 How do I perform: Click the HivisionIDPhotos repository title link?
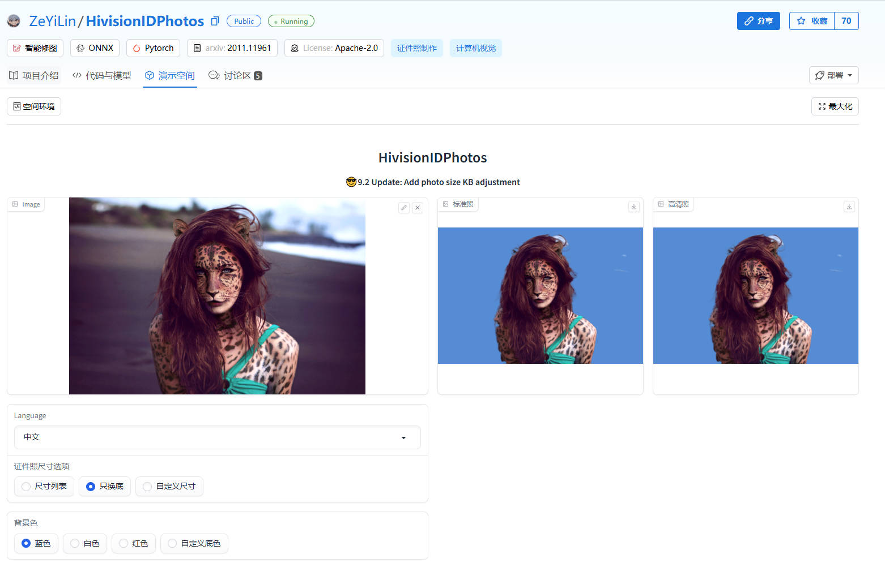click(x=145, y=21)
